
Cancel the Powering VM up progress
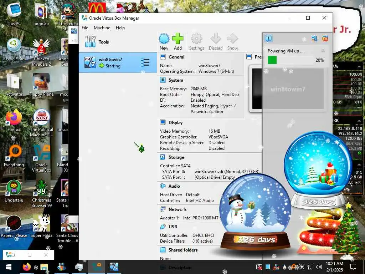click(323, 51)
